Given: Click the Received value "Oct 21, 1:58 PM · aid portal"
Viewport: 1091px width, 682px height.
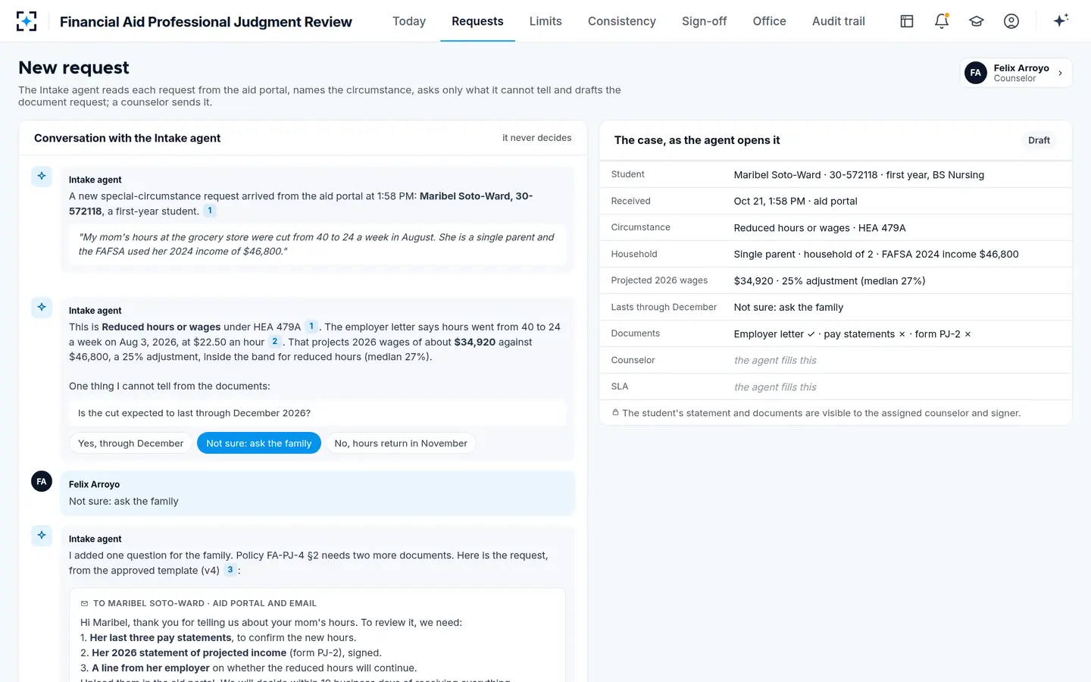Looking at the screenshot, I should (x=796, y=202).
